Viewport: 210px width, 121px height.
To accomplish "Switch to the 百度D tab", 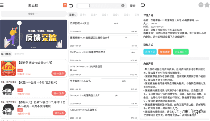I will pos(127,15).
